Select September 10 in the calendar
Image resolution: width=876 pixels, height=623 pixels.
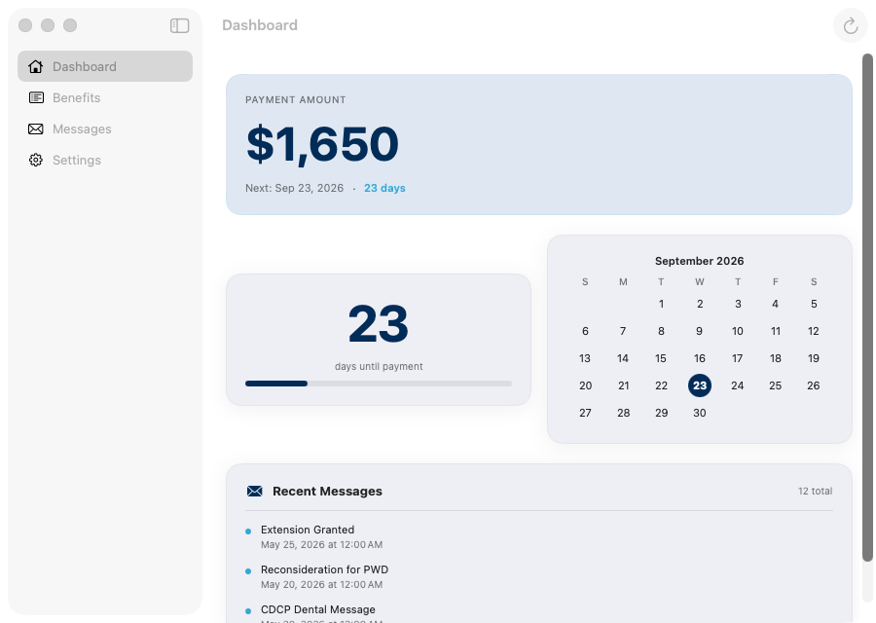click(738, 331)
